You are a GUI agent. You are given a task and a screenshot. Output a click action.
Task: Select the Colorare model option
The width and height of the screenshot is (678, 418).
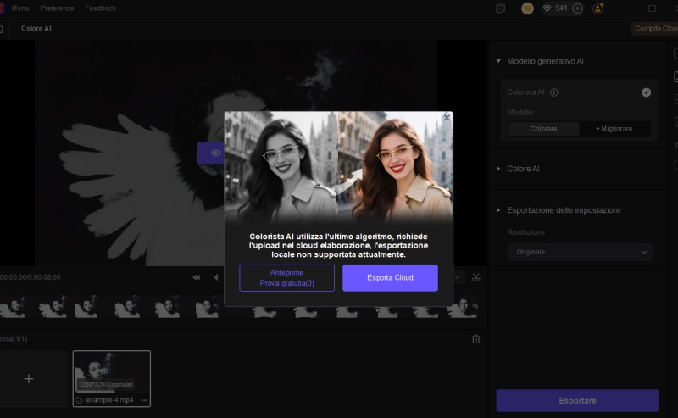543,129
